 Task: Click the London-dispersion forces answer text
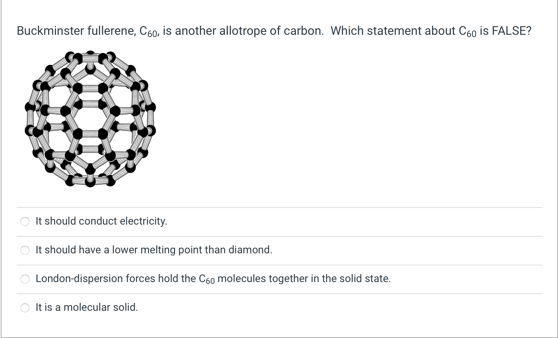[x=213, y=279]
